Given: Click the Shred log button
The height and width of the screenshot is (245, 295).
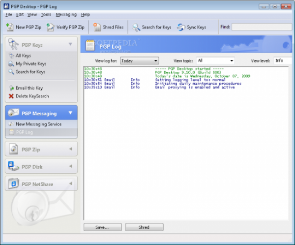Looking at the screenshot, I should tap(144, 227).
